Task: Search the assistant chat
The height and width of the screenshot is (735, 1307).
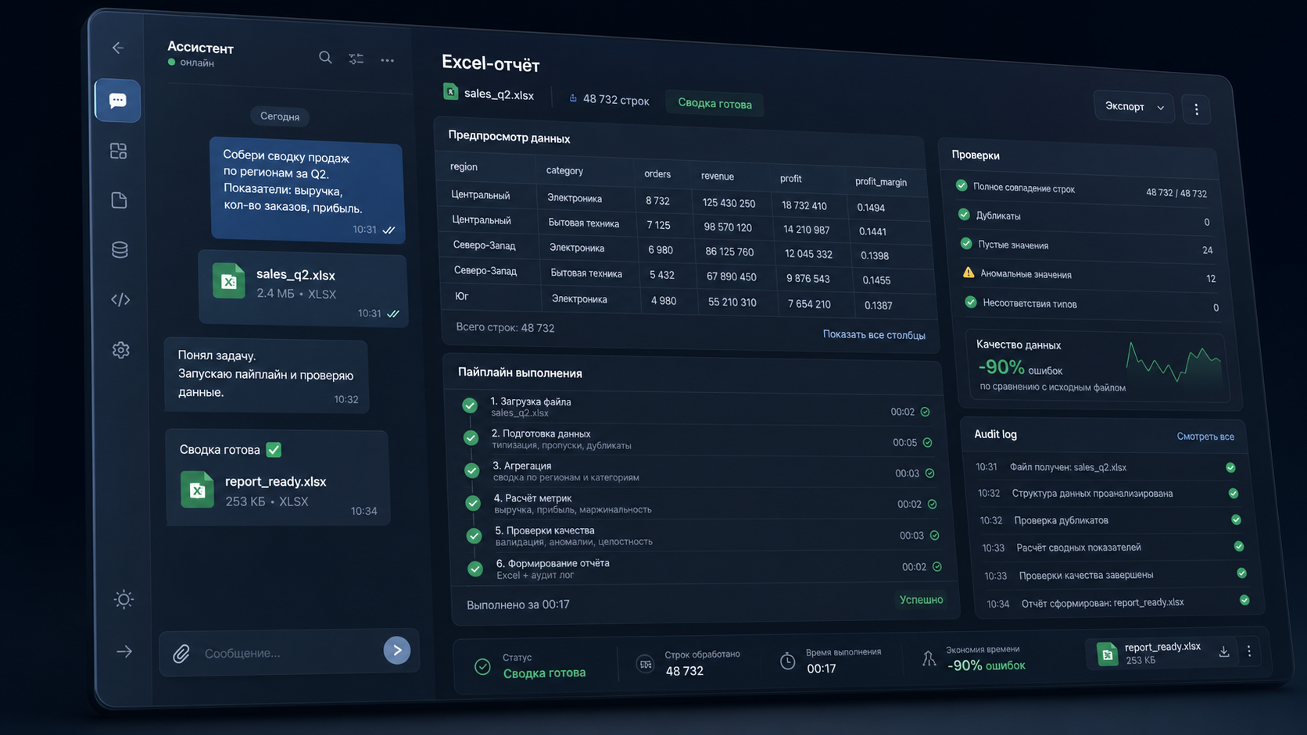Action: [x=325, y=57]
